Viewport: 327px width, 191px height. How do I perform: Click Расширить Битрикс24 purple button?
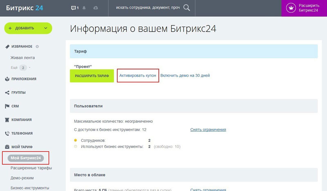pos(304,8)
